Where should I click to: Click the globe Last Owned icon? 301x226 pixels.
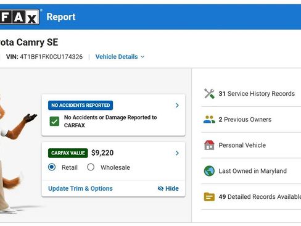(209, 171)
